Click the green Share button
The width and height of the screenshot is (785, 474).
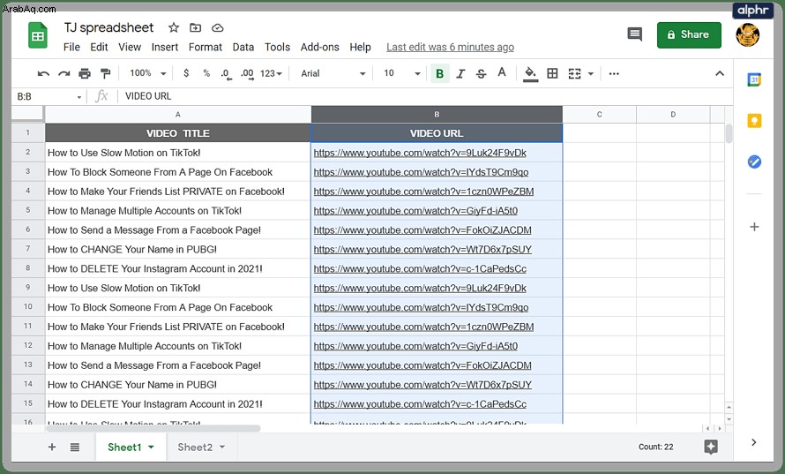(689, 34)
